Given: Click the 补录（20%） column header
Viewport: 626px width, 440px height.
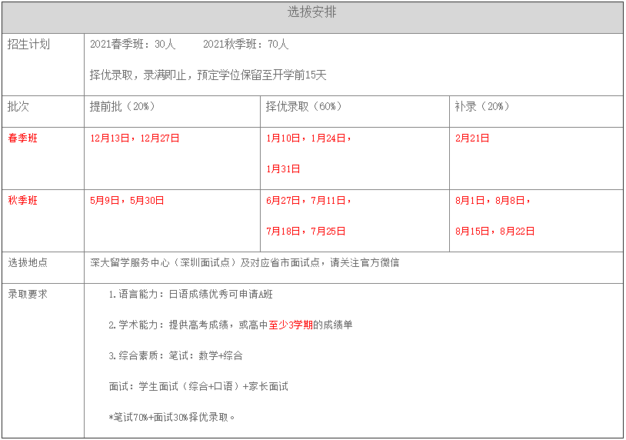Looking at the screenshot, I should (x=482, y=107).
